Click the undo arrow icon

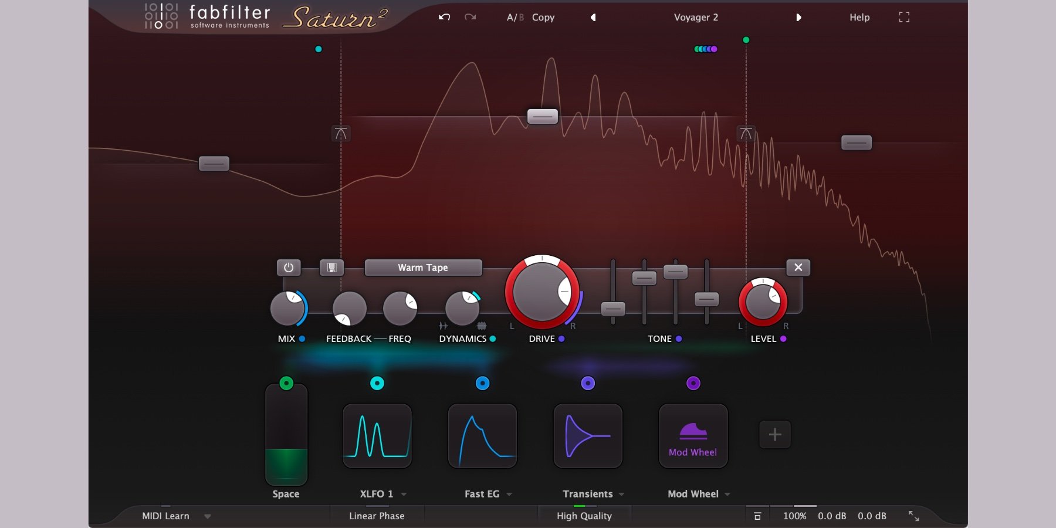[x=444, y=17]
